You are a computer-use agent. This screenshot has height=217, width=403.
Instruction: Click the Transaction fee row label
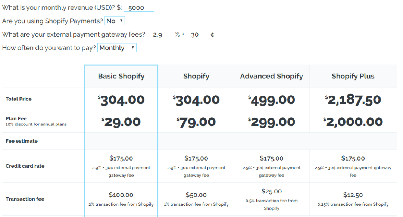click(25, 199)
